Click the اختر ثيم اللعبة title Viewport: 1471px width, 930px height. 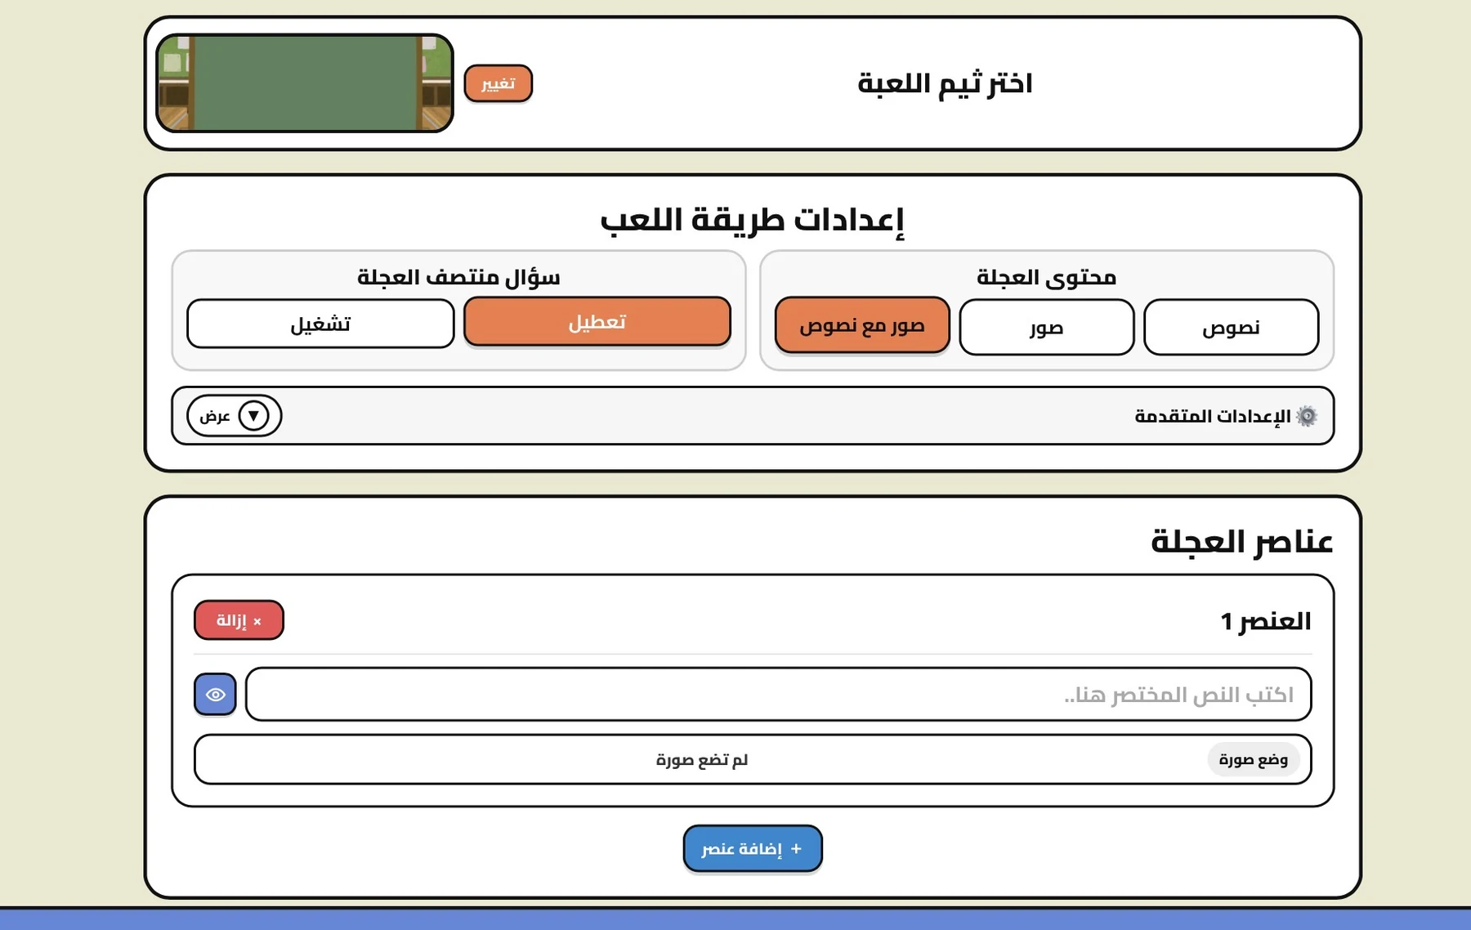point(945,83)
